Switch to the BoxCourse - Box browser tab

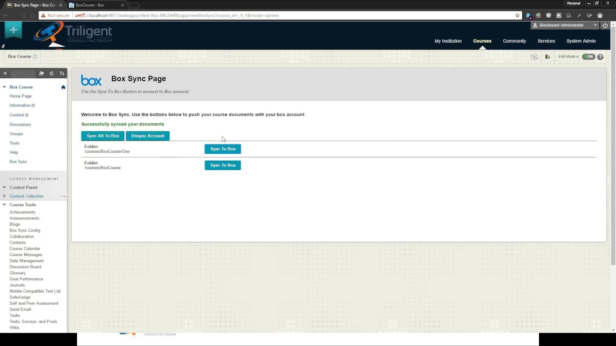[x=96, y=5]
